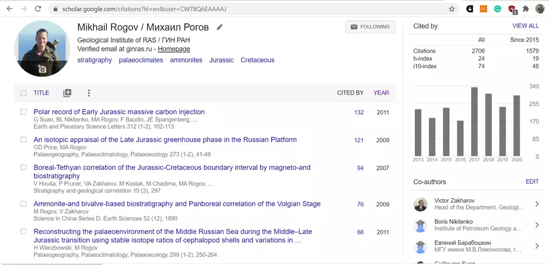549x265 pixels.
Task: Open 'Polar record of Early Jurassic' article
Action: 119,112
